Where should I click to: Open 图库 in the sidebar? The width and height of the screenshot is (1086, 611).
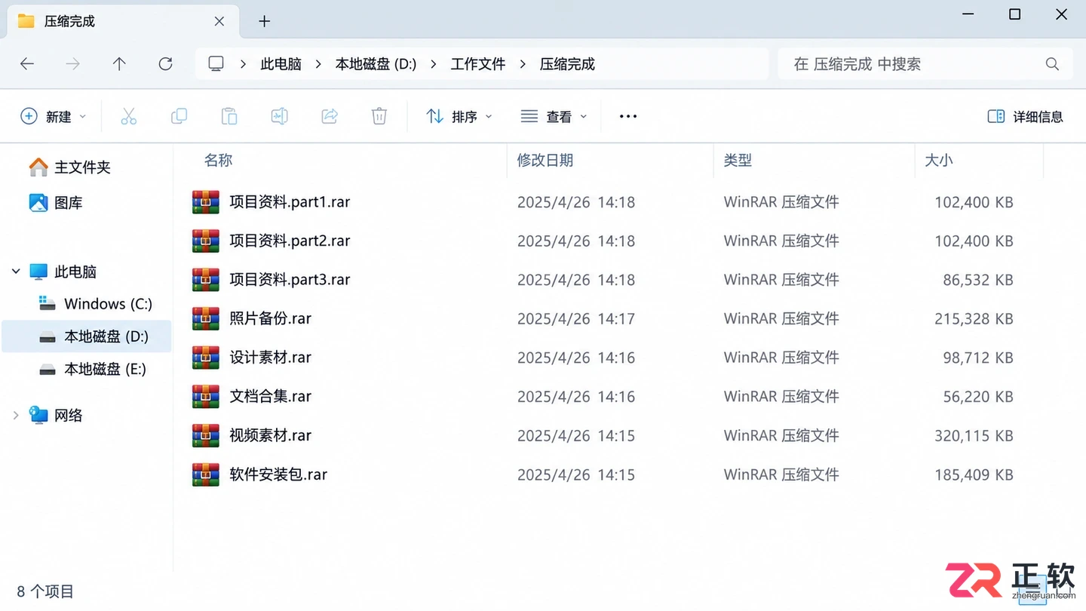pos(56,203)
